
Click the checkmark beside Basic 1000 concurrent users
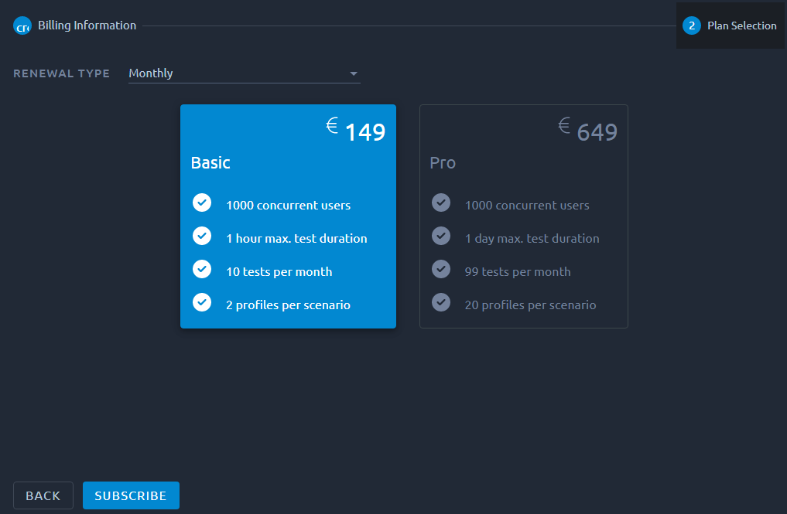pos(202,203)
